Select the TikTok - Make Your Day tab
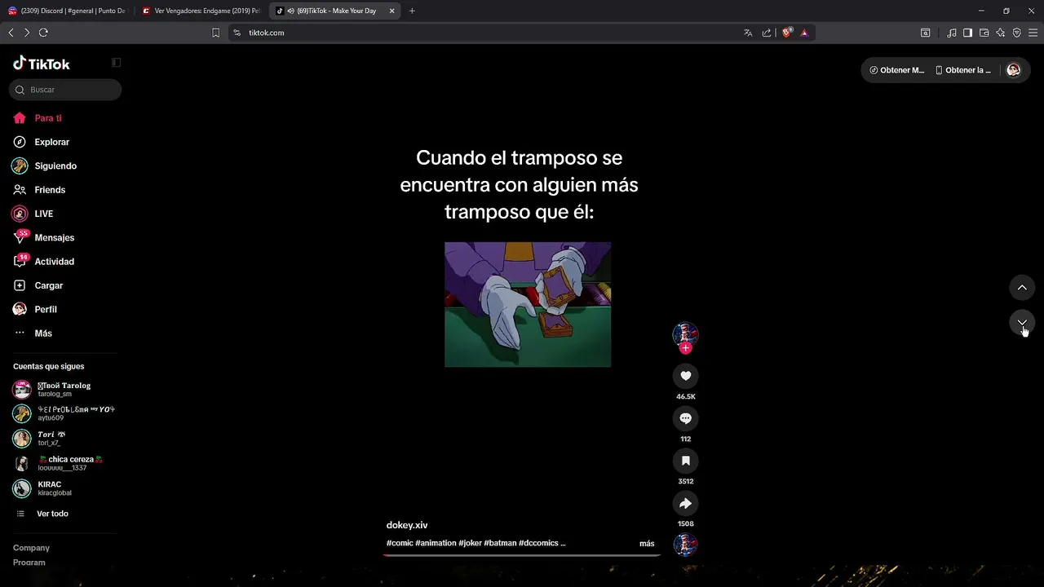Image resolution: width=1044 pixels, height=587 pixels. click(335, 11)
